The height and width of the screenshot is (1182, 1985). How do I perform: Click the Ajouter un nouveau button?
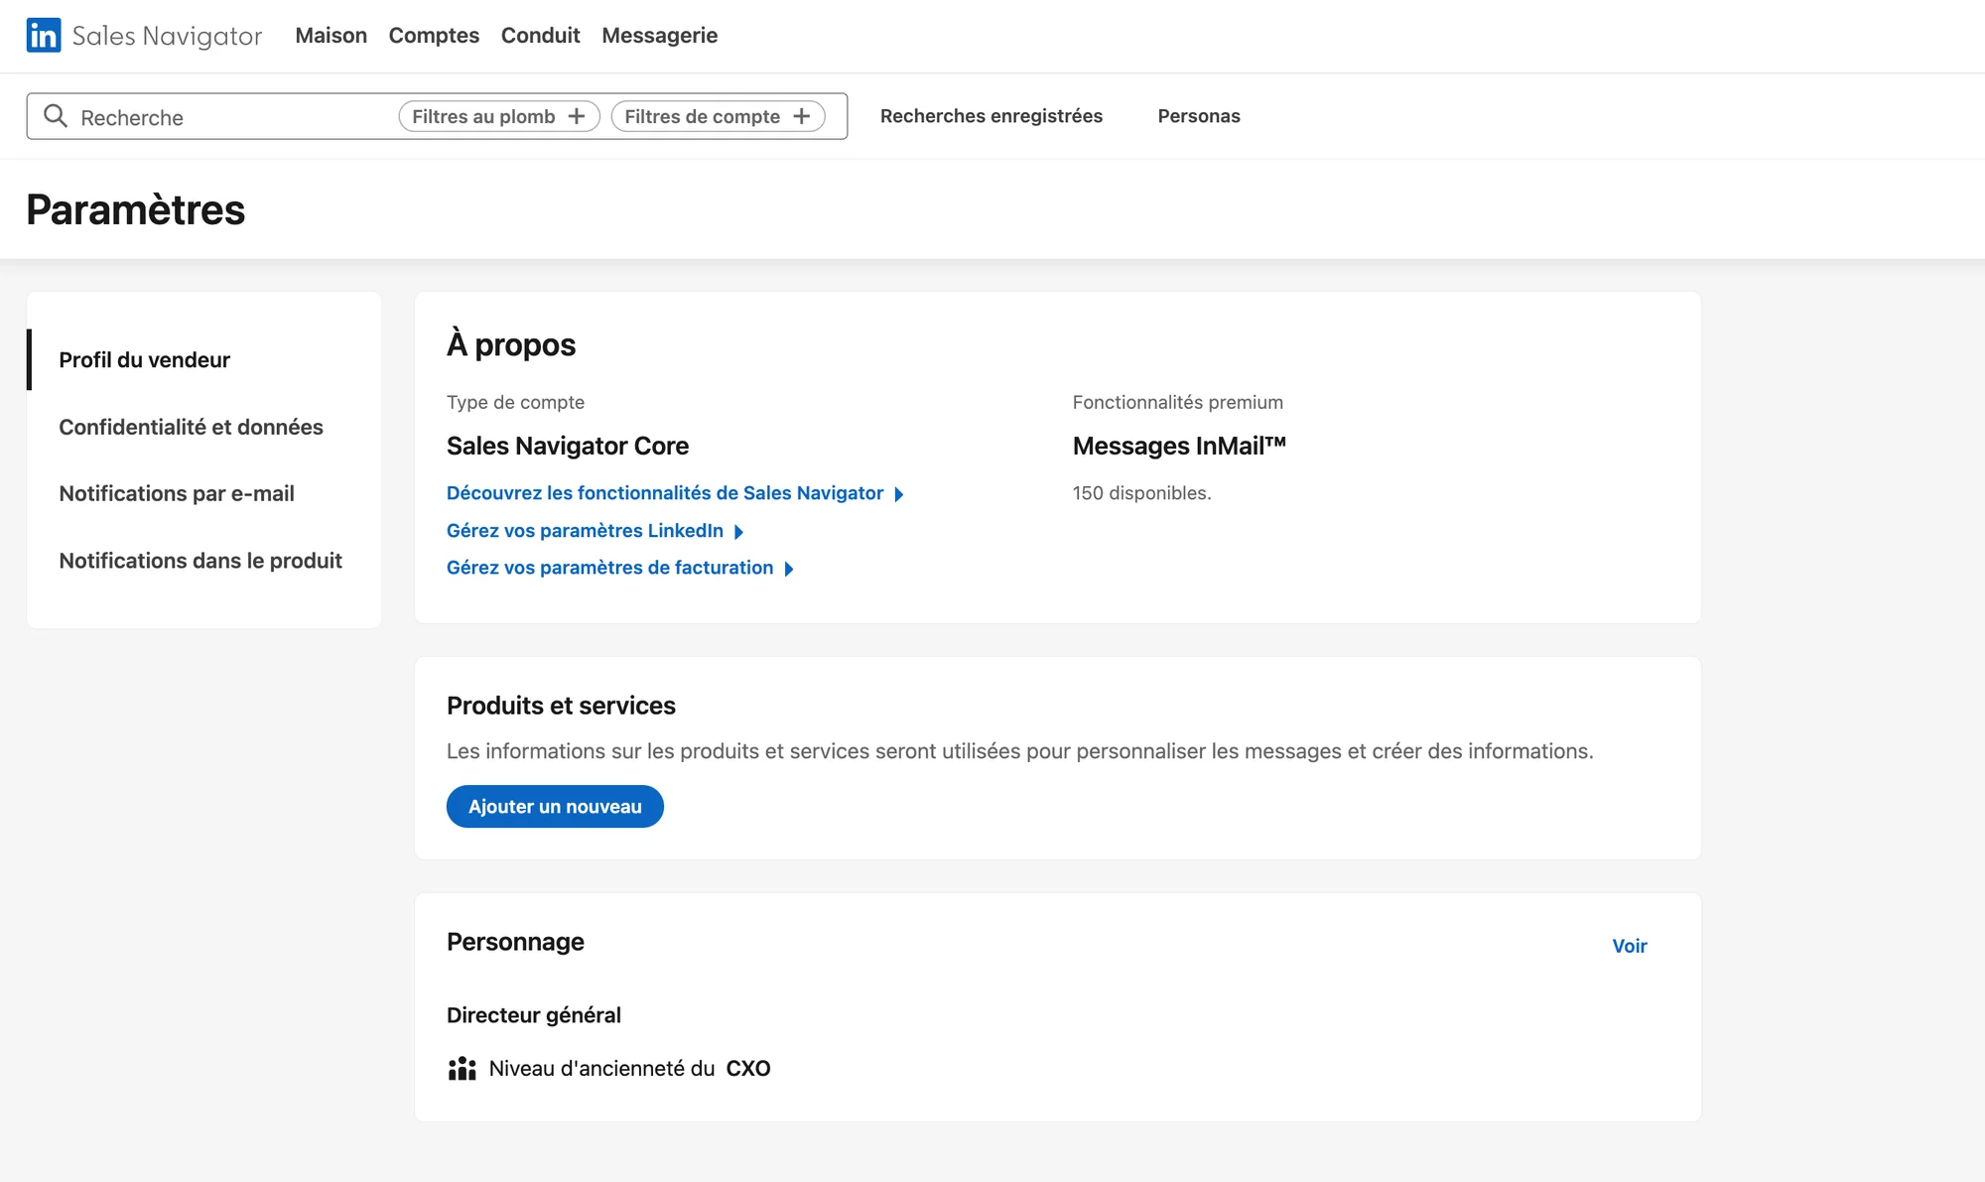click(555, 807)
